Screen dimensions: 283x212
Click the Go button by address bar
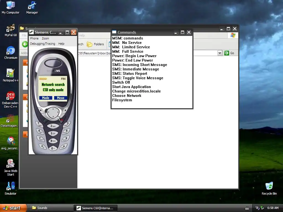(229, 53)
